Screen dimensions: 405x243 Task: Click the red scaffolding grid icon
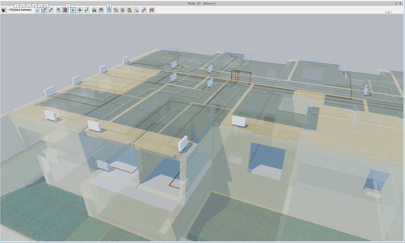click(152, 10)
